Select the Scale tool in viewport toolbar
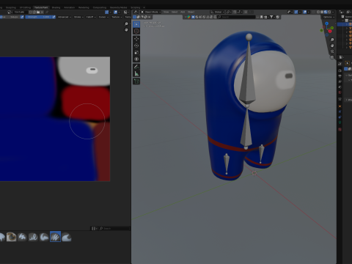The width and height of the screenshot is (352, 264). [136, 52]
